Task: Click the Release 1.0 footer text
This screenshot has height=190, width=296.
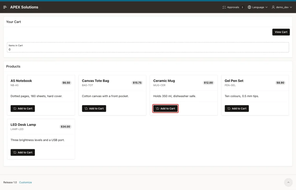Action: (10, 182)
